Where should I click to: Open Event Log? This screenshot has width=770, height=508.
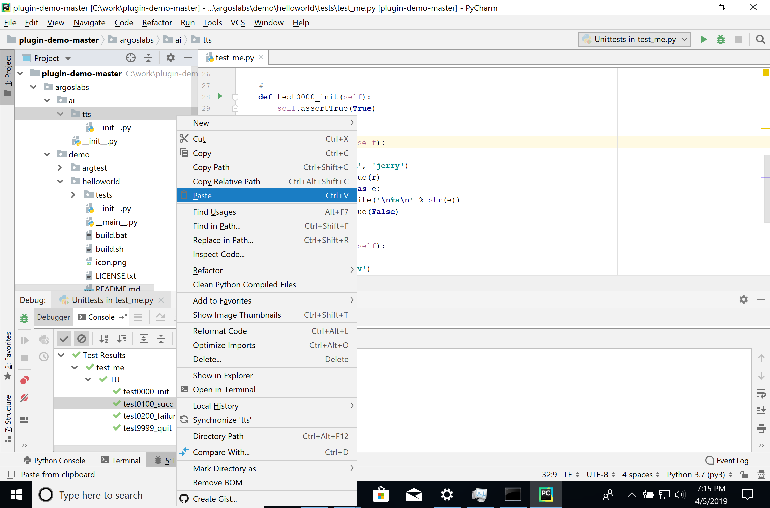coord(727,460)
